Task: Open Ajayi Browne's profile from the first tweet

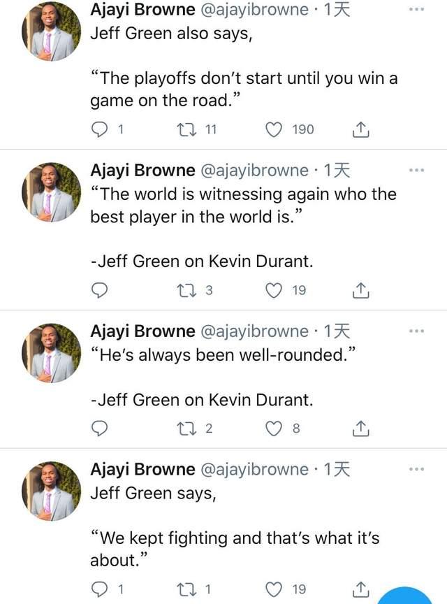Action: [x=52, y=31]
